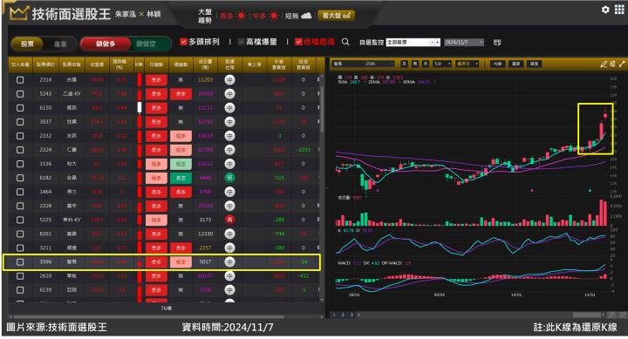
Task: Select the weekly (週) period button
Action: tap(415, 64)
